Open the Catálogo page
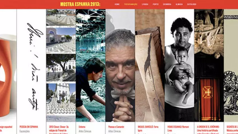Screen dimensions: 238x134 [192, 4]
